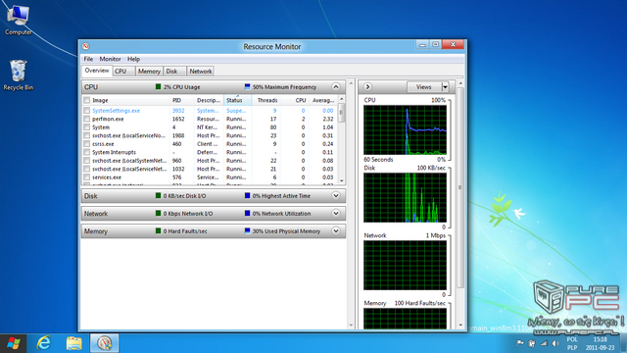Screen dimensions: 627x353
Task: Sort by the Threads column header
Action: click(x=266, y=100)
